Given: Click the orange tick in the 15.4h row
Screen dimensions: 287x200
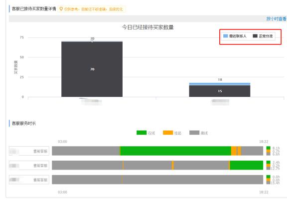Looking at the screenshot, I should pyautogui.click(x=122, y=180).
